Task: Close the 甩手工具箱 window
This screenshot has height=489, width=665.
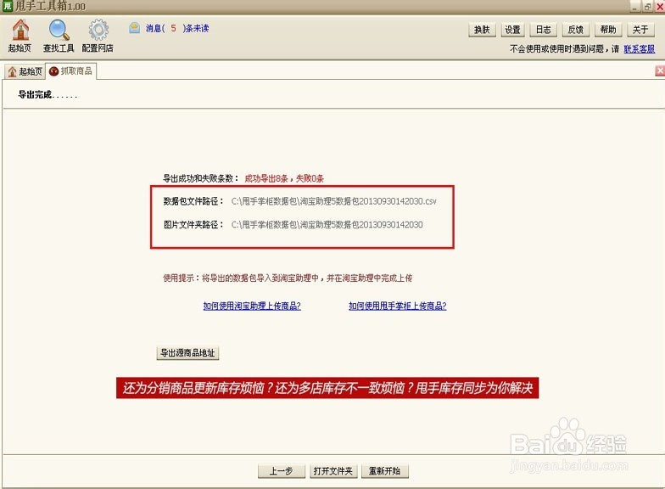Action: pos(660,7)
